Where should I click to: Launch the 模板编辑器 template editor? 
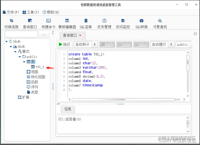pos(67,23)
